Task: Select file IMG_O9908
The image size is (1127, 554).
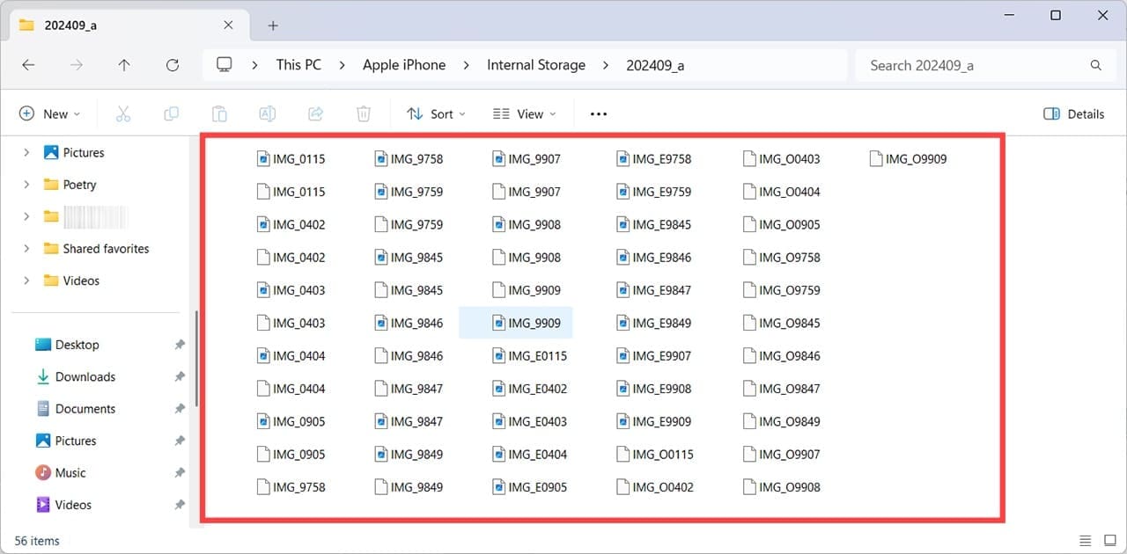Action: point(781,487)
